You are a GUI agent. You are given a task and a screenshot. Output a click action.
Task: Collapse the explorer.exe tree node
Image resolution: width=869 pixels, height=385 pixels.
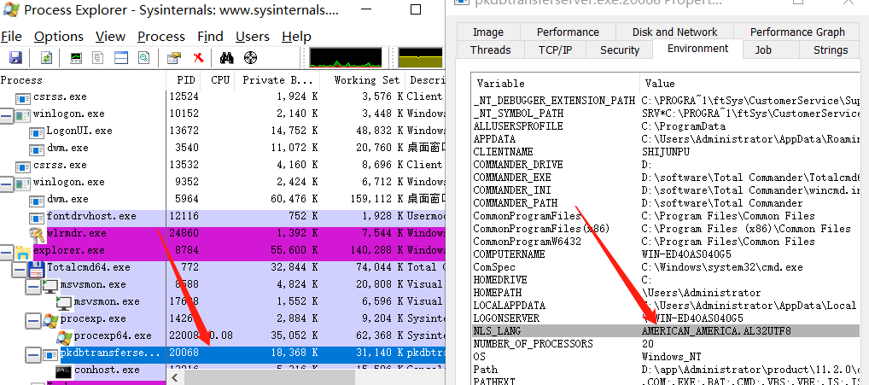coord(7,252)
